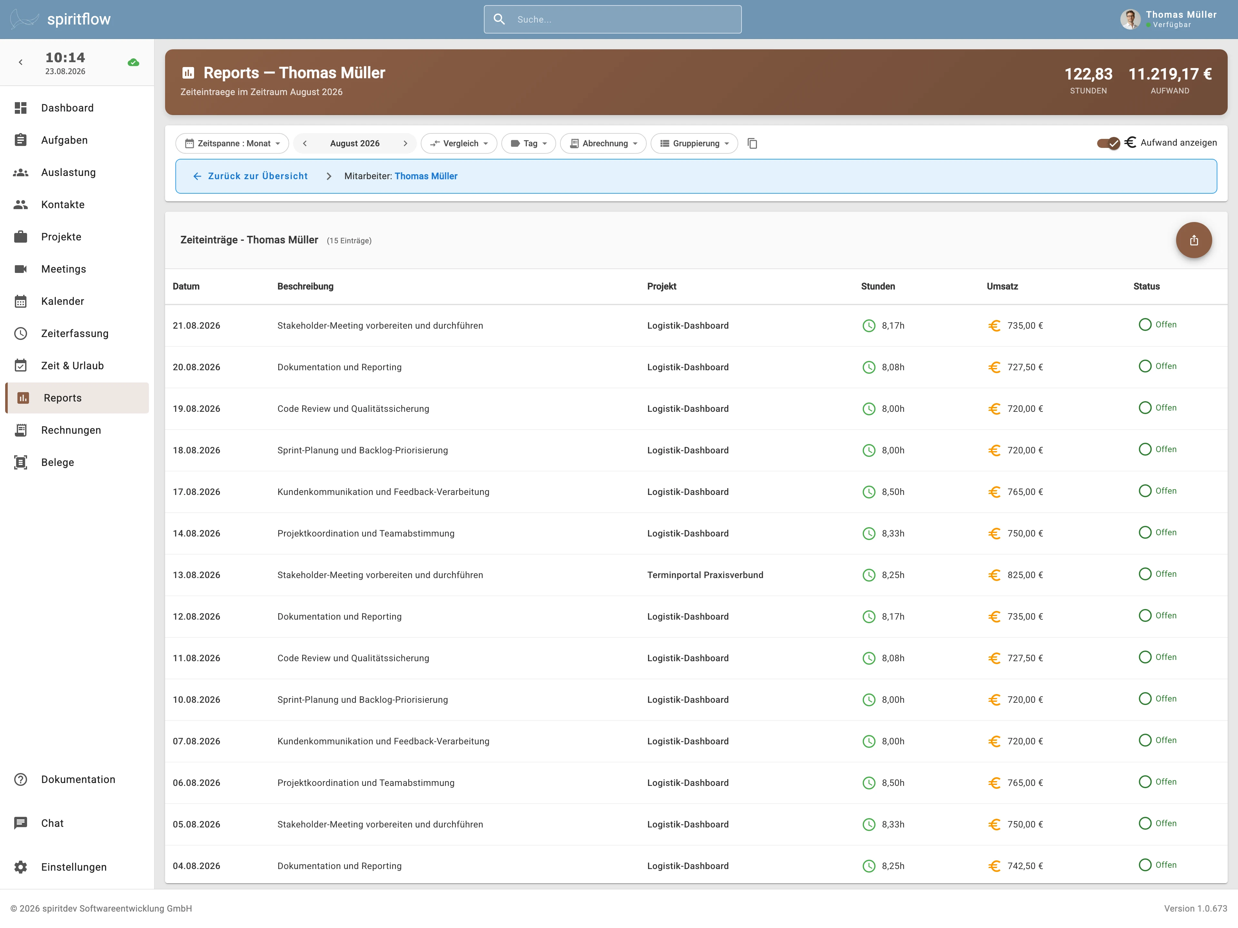Click the euro icon of the 13.08.2026 row

pyautogui.click(x=994, y=575)
